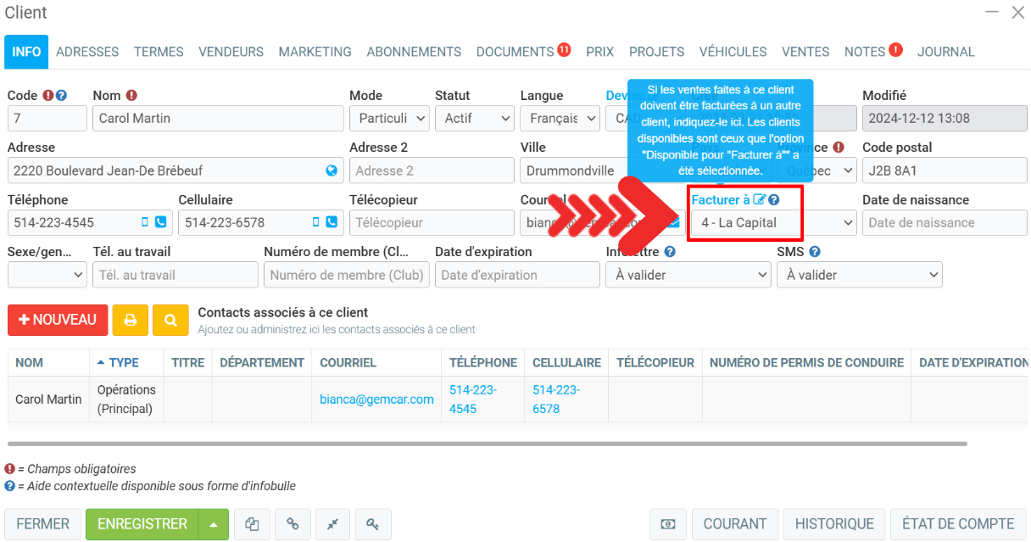
Task: Click the key icon button at the bottom
Action: (372, 524)
